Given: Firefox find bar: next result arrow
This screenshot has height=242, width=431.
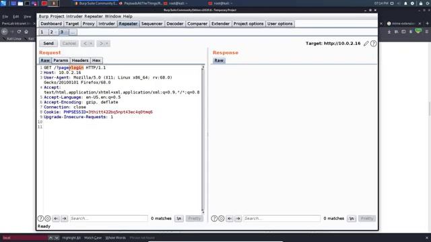Looking at the screenshot, I should 57,238.
